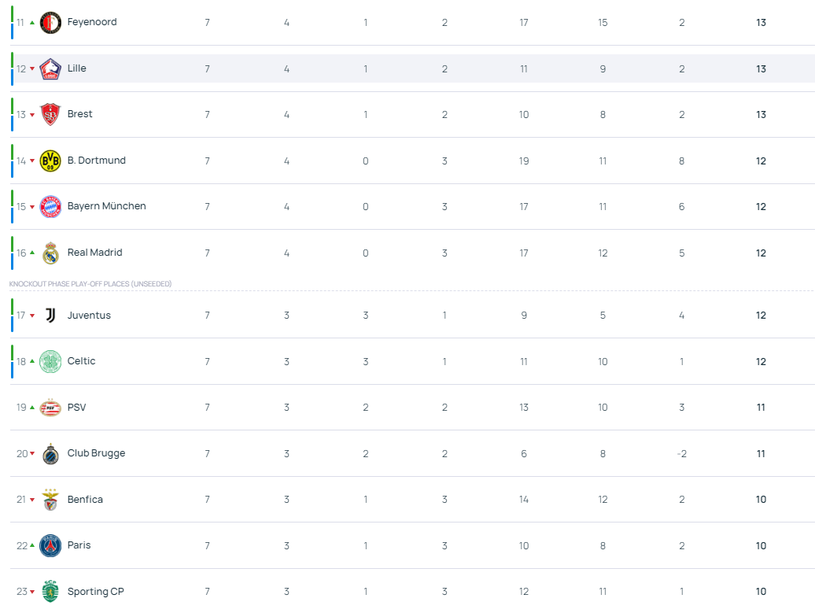Open the Bayern München team name link

106,206
